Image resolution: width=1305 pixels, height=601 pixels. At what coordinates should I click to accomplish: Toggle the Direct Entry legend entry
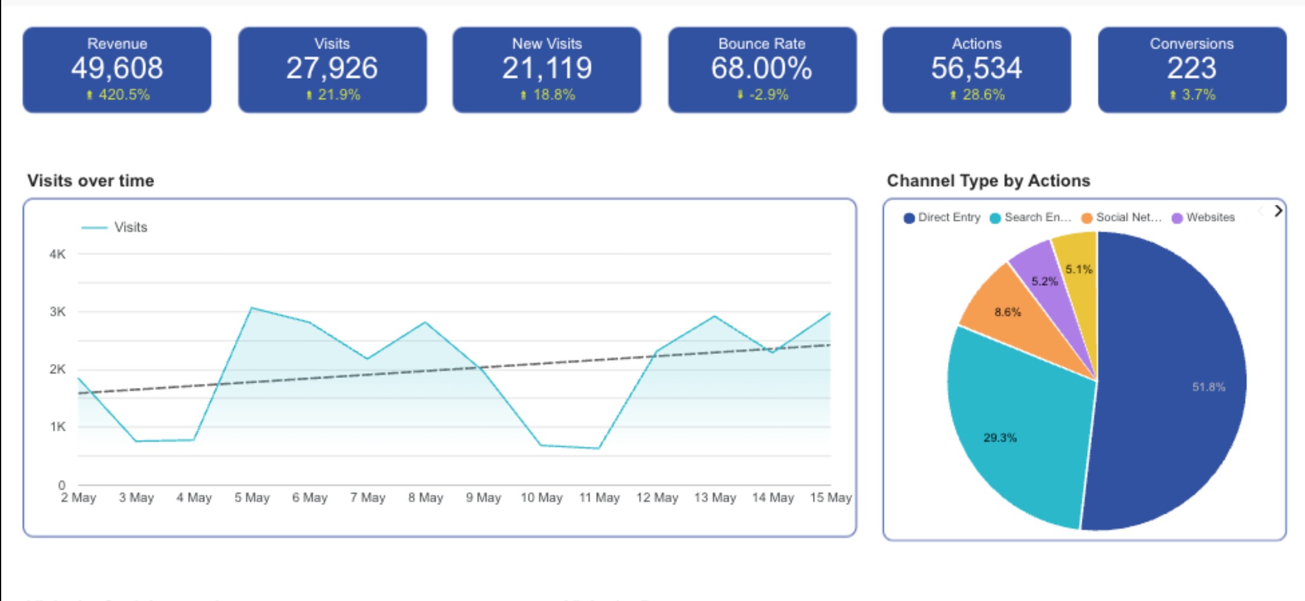(x=944, y=217)
